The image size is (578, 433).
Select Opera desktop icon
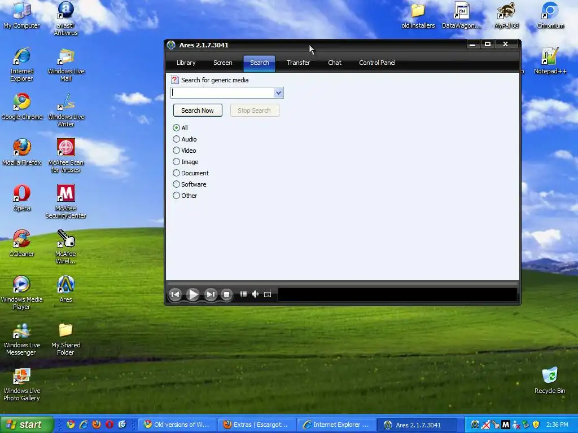tap(21, 198)
